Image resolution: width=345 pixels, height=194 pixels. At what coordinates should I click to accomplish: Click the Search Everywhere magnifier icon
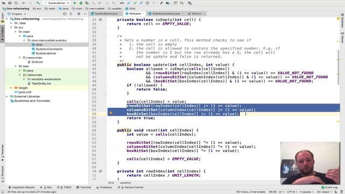(182, 3)
